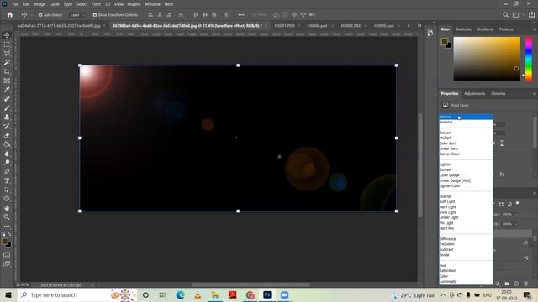Image resolution: width=538 pixels, height=302 pixels.
Task: Select the Path Selection tool
Action: (7, 190)
